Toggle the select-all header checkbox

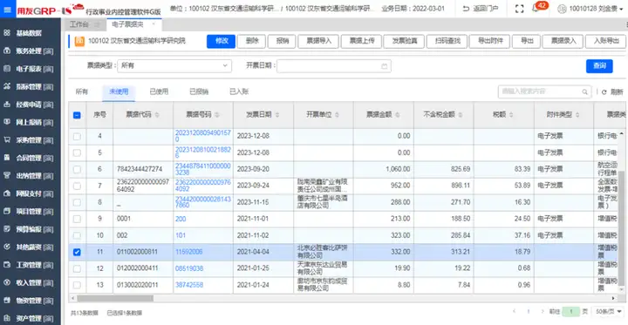click(x=77, y=115)
